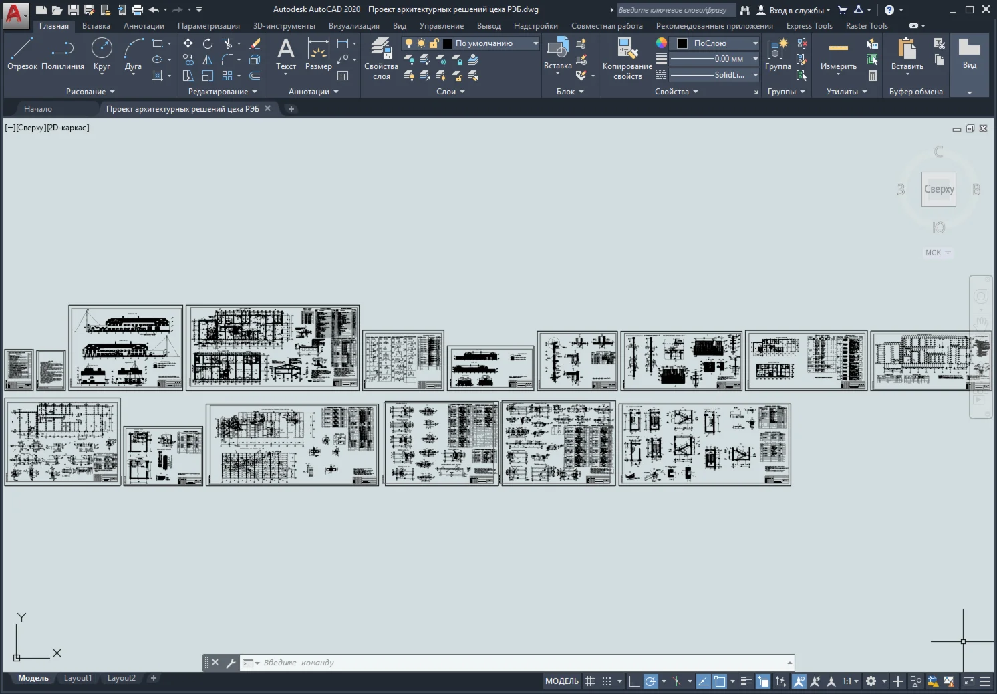Image resolution: width=997 pixels, height=694 pixels.
Task: Select the Дуга arc tool
Action: pyautogui.click(x=133, y=53)
